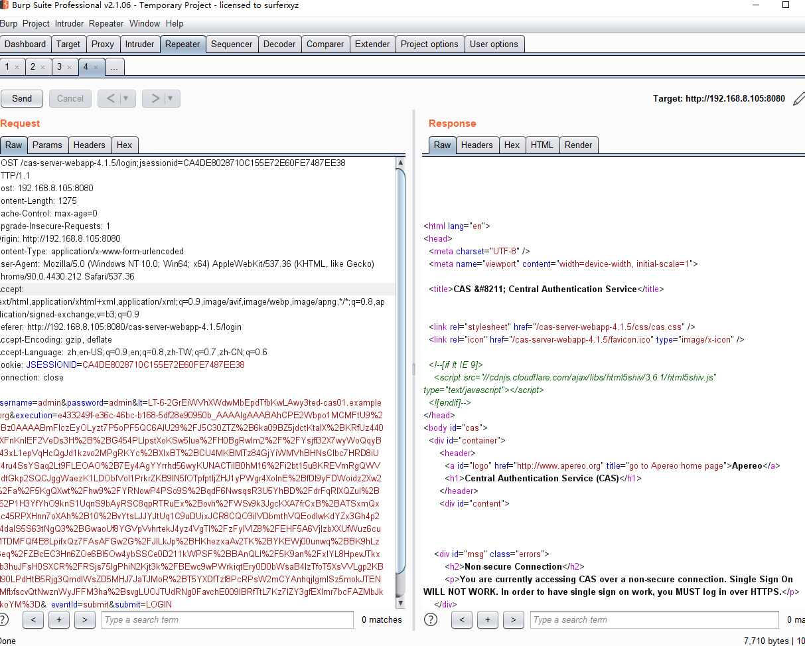Screen dimensions: 805x646
Task: Select the Request Raw view tab
Action: coord(14,145)
